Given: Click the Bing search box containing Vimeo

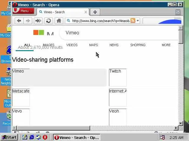Looking at the screenshot, I should click(x=119, y=33).
